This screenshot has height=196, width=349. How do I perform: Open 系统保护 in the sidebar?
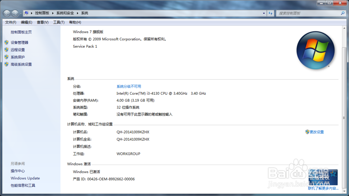click(18, 57)
